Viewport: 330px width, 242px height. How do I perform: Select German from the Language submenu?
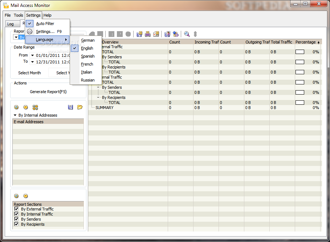tap(87, 40)
